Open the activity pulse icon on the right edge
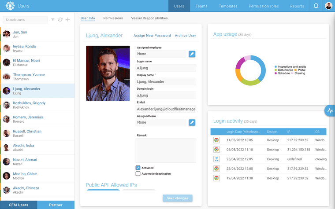This screenshot has height=209, width=335. tap(330, 111)
